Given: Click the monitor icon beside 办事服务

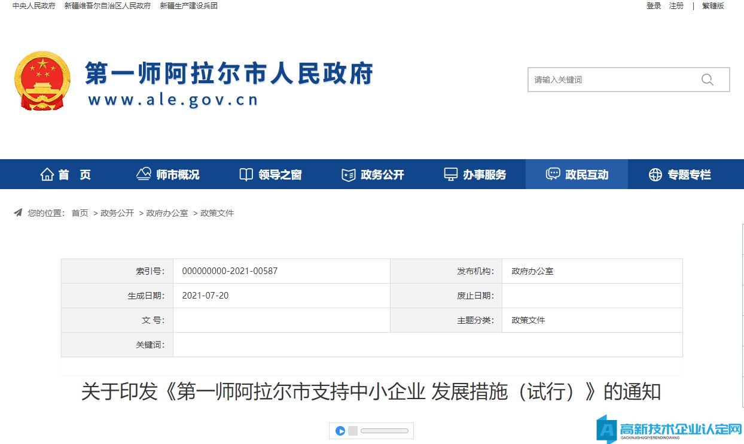Looking at the screenshot, I should (x=450, y=175).
